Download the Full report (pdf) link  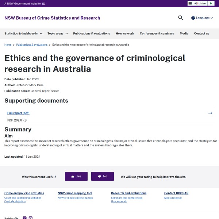[x=18, y=113]
